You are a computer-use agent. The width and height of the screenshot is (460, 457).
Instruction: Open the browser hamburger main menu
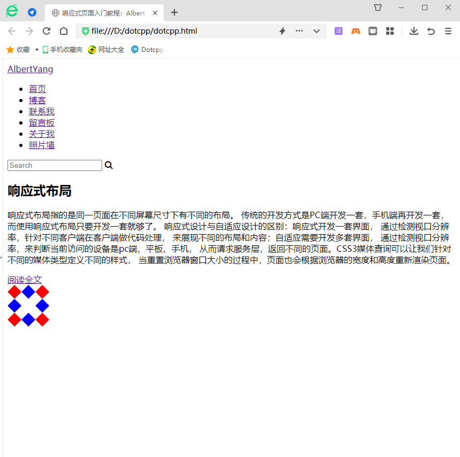[448, 31]
